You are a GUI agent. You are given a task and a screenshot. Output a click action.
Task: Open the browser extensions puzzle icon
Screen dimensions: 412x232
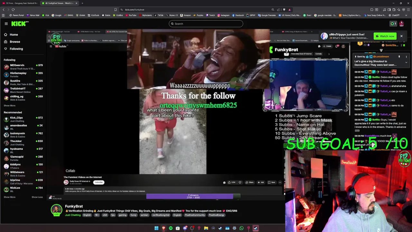tap(372, 10)
